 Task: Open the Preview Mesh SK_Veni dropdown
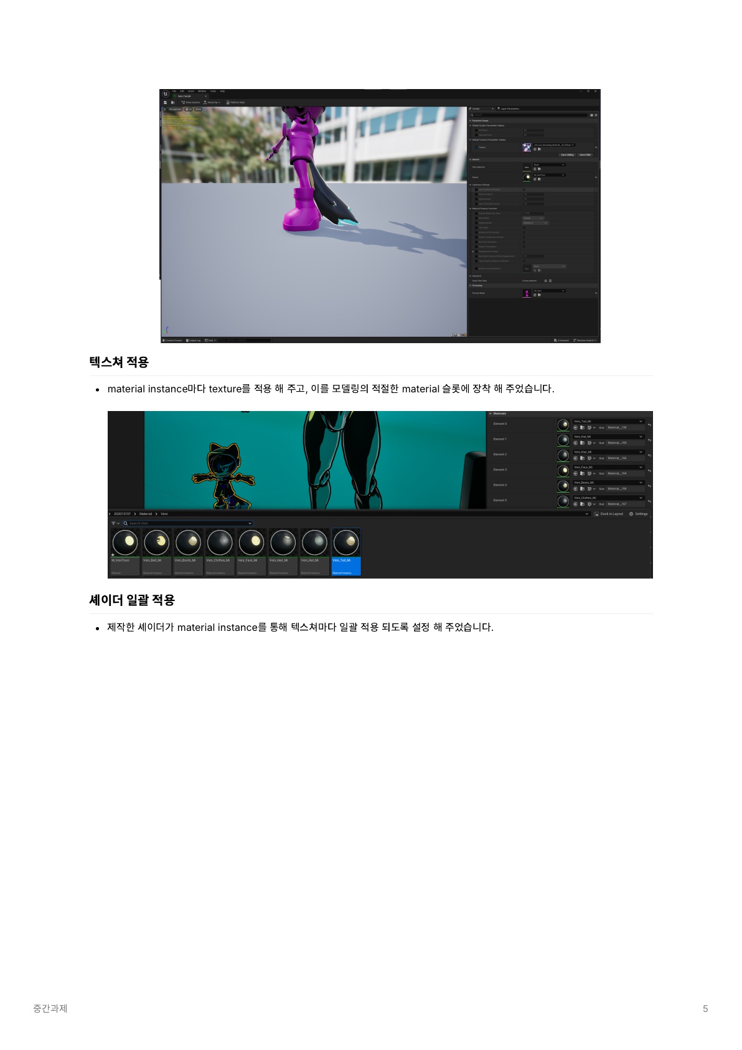[549, 291]
